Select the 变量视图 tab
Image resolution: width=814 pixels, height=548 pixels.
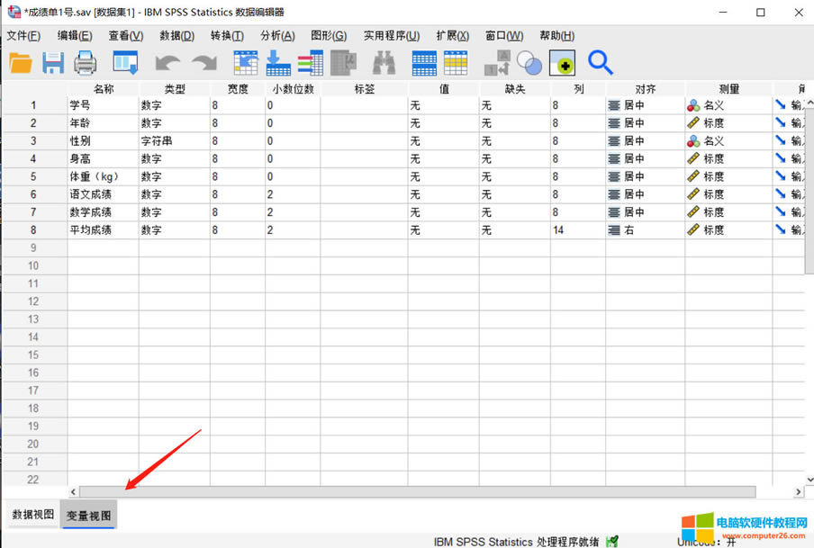pyautogui.click(x=88, y=516)
